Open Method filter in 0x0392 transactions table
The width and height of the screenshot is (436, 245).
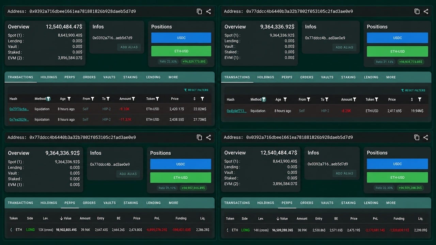(x=48, y=99)
